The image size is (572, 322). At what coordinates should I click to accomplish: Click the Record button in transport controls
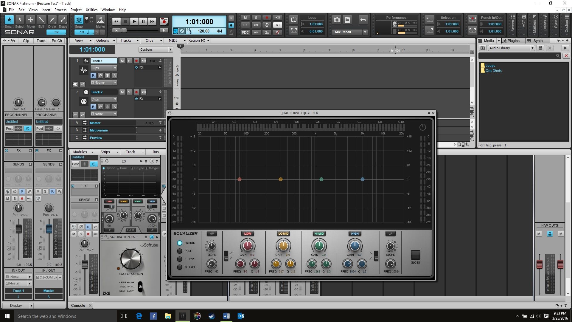pos(164,21)
